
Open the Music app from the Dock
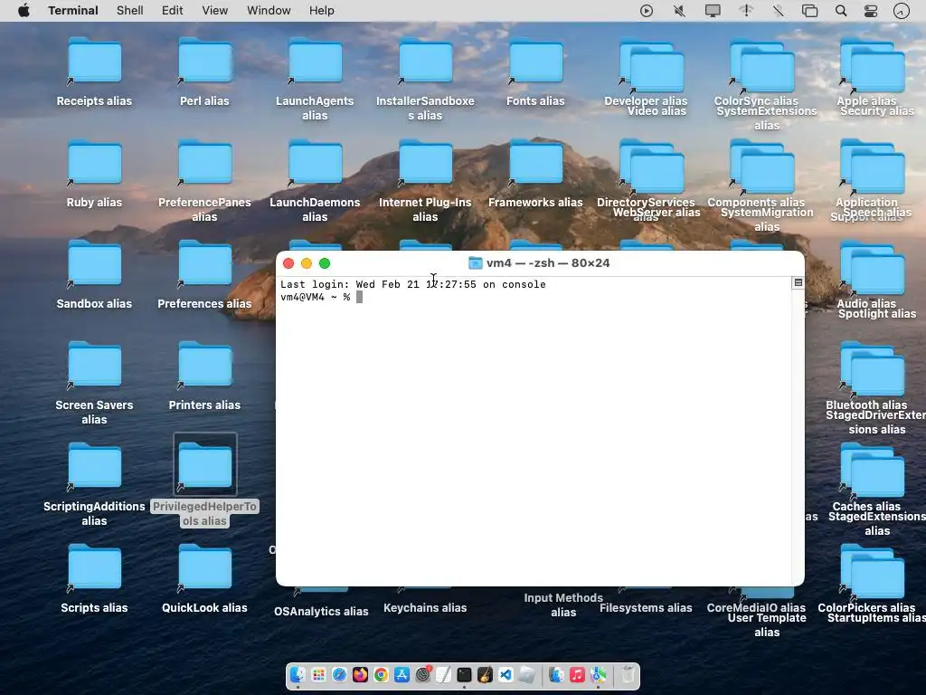tap(577, 674)
